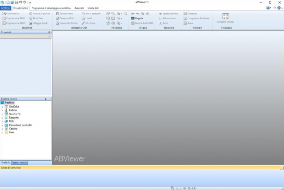Screen dimensions: 284x190
Task: Select the Distanza measure tool
Action: coord(190,13)
